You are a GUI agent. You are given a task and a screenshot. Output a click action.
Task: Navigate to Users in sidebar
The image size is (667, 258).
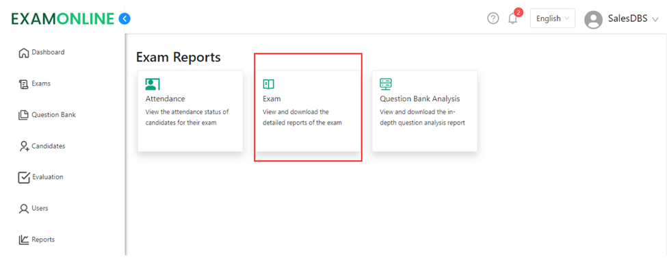[34, 209]
